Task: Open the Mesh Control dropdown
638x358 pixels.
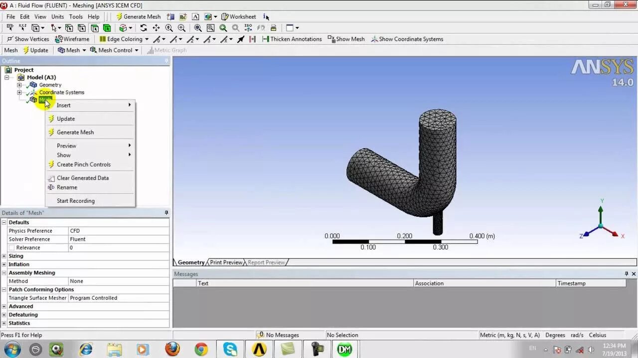Action: [x=114, y=50]
